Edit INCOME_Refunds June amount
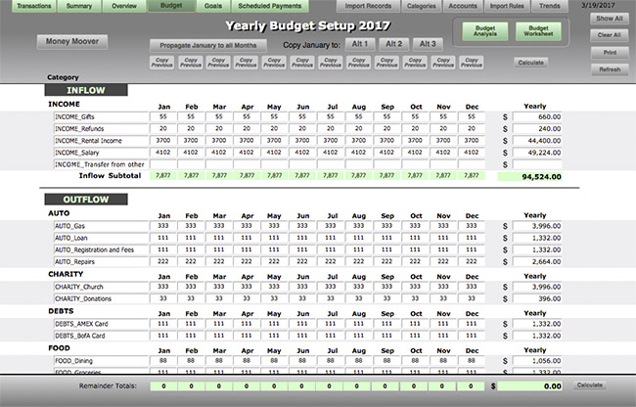Viewport: 636px width, 407px height. click(x=302, y=128)
